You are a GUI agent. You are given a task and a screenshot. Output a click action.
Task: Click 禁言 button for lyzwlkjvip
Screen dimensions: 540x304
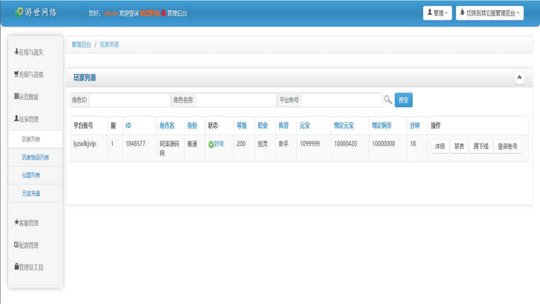tap(459, 146)
